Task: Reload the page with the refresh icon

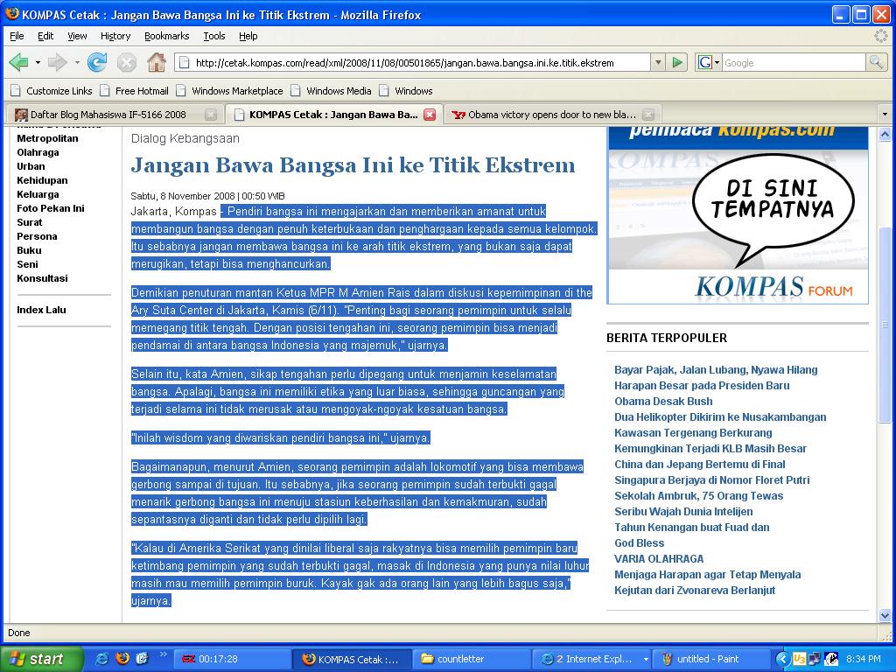Action: pos(97,62)
